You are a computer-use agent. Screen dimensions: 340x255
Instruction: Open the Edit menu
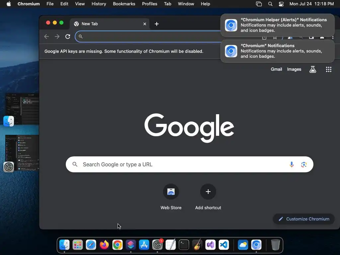[64, 4]
